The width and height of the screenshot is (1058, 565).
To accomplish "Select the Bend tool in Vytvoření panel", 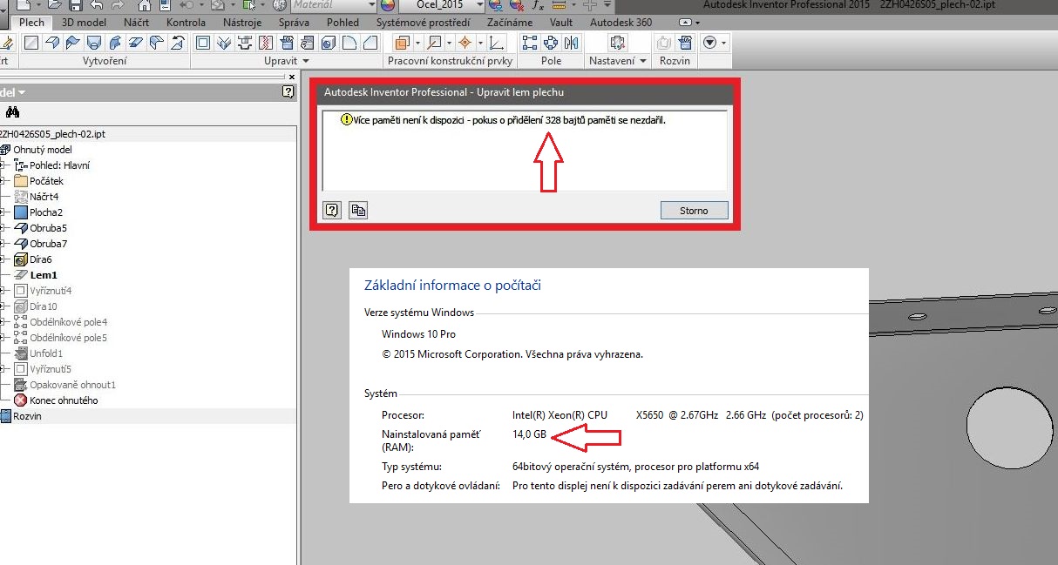I will [158, 43].
